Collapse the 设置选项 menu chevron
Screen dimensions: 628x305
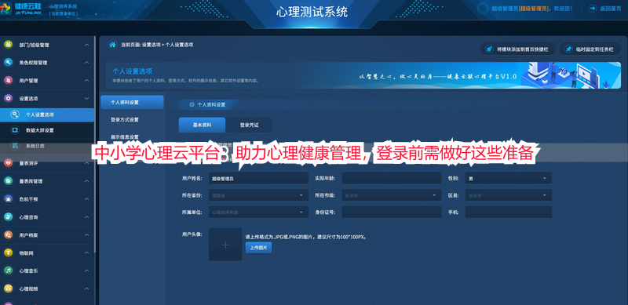(x=86, y=98)
